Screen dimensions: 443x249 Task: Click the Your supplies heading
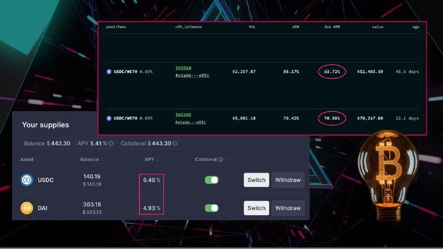(x=45, y=125)
